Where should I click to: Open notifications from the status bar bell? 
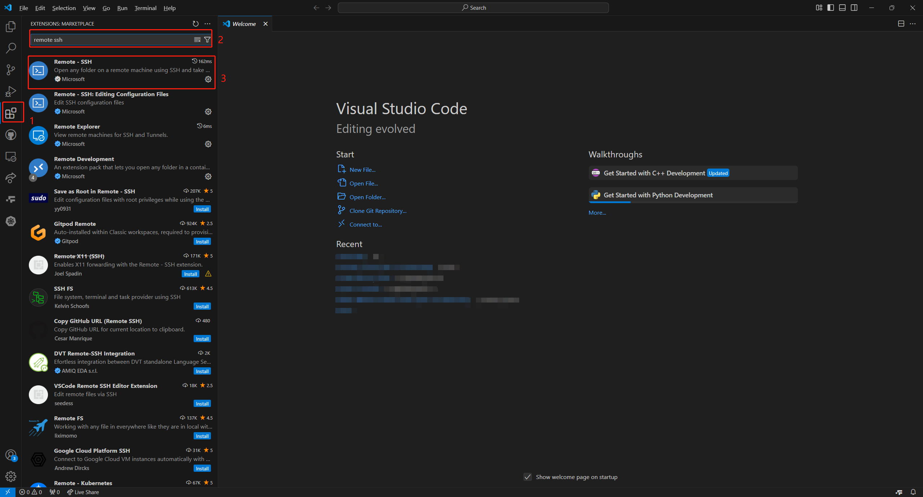click(x=913, y=492)
